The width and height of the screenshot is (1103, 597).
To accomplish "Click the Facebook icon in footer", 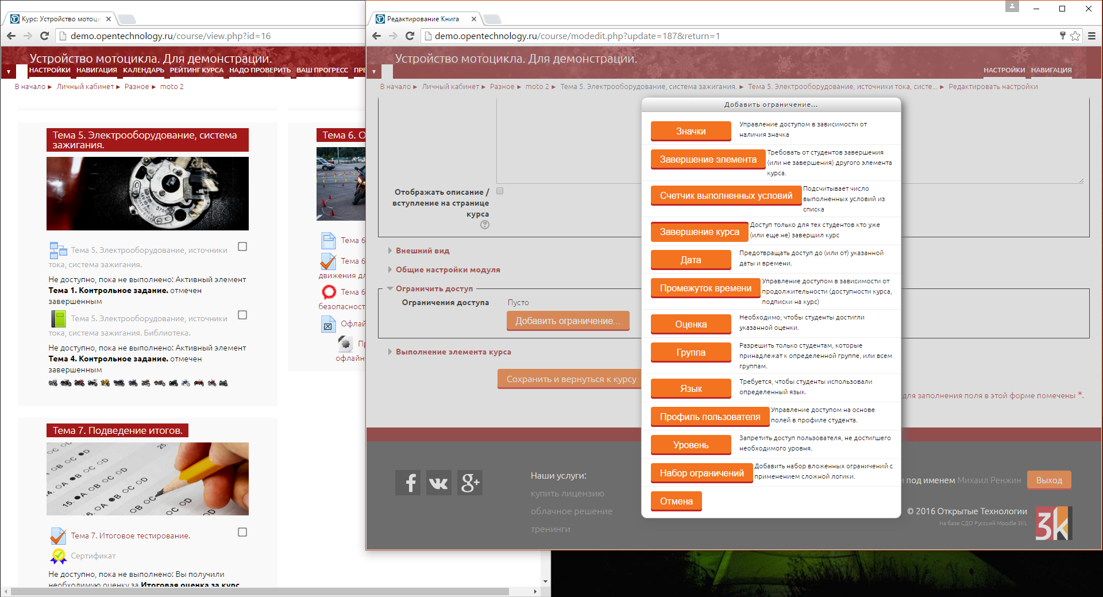I will [408, 483].
